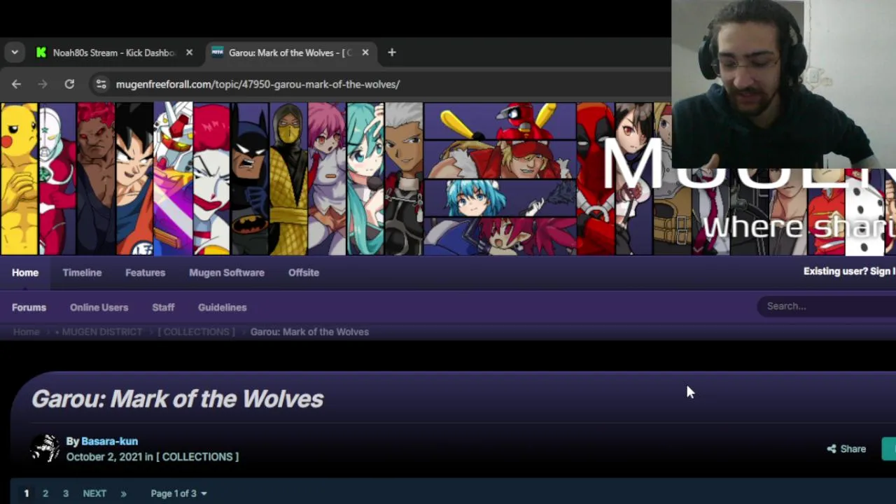Jump to last page with double arrow

(123, 493)
